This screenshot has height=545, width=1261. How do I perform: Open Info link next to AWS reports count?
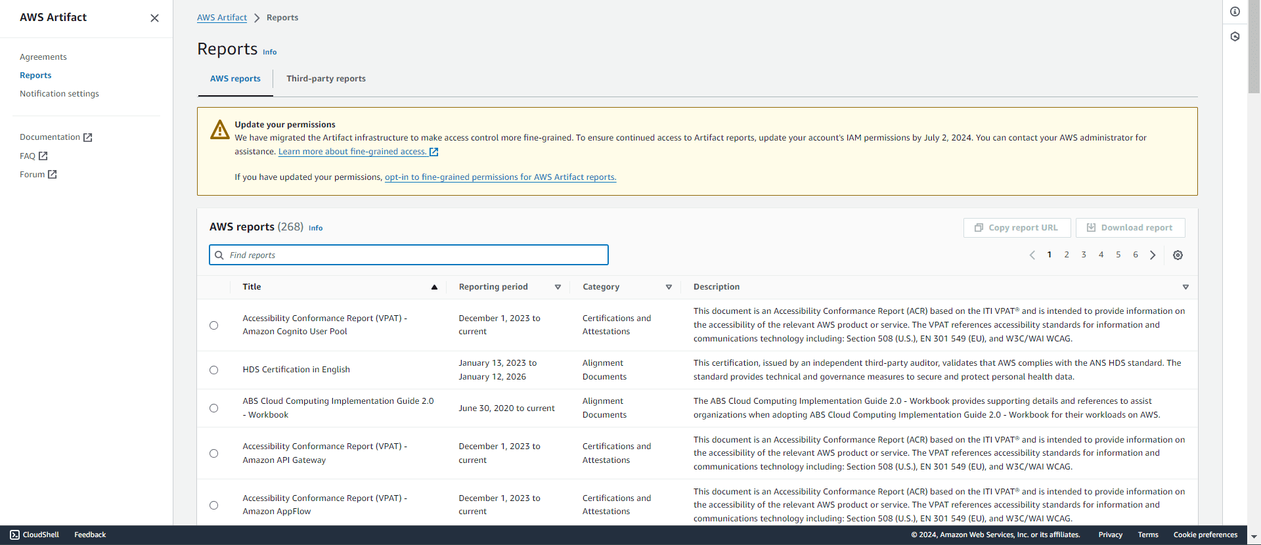[316, 228]
